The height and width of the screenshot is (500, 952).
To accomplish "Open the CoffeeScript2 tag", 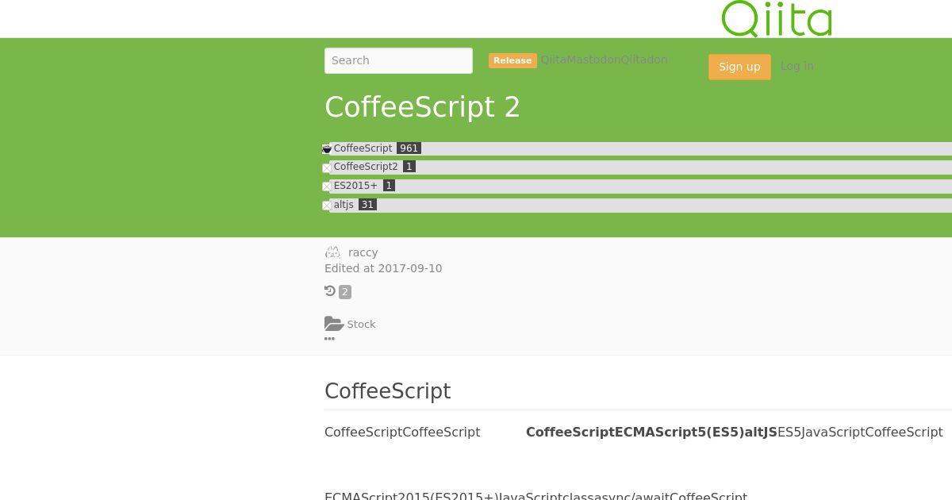I will (366, 167).
